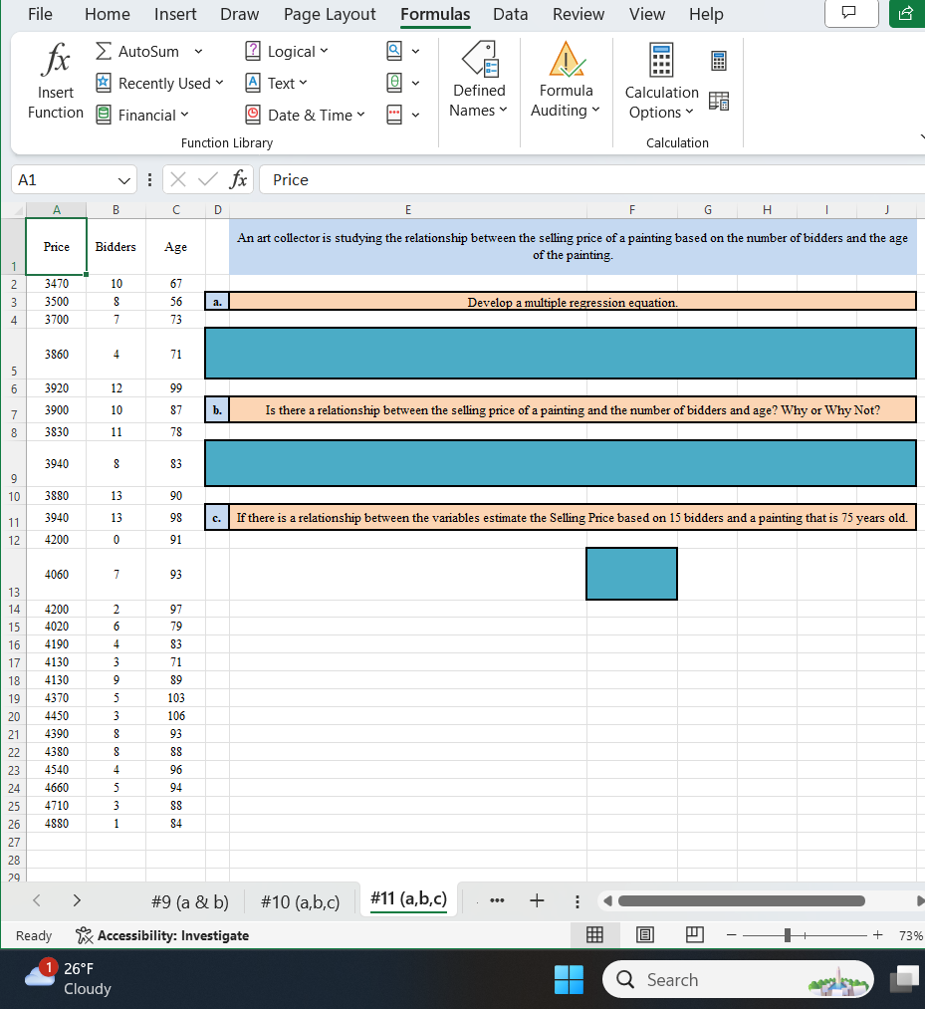Open the #10 (a,b,c) sheet tab
This screenshot has width=925, height=1009.
click(300, 900)
